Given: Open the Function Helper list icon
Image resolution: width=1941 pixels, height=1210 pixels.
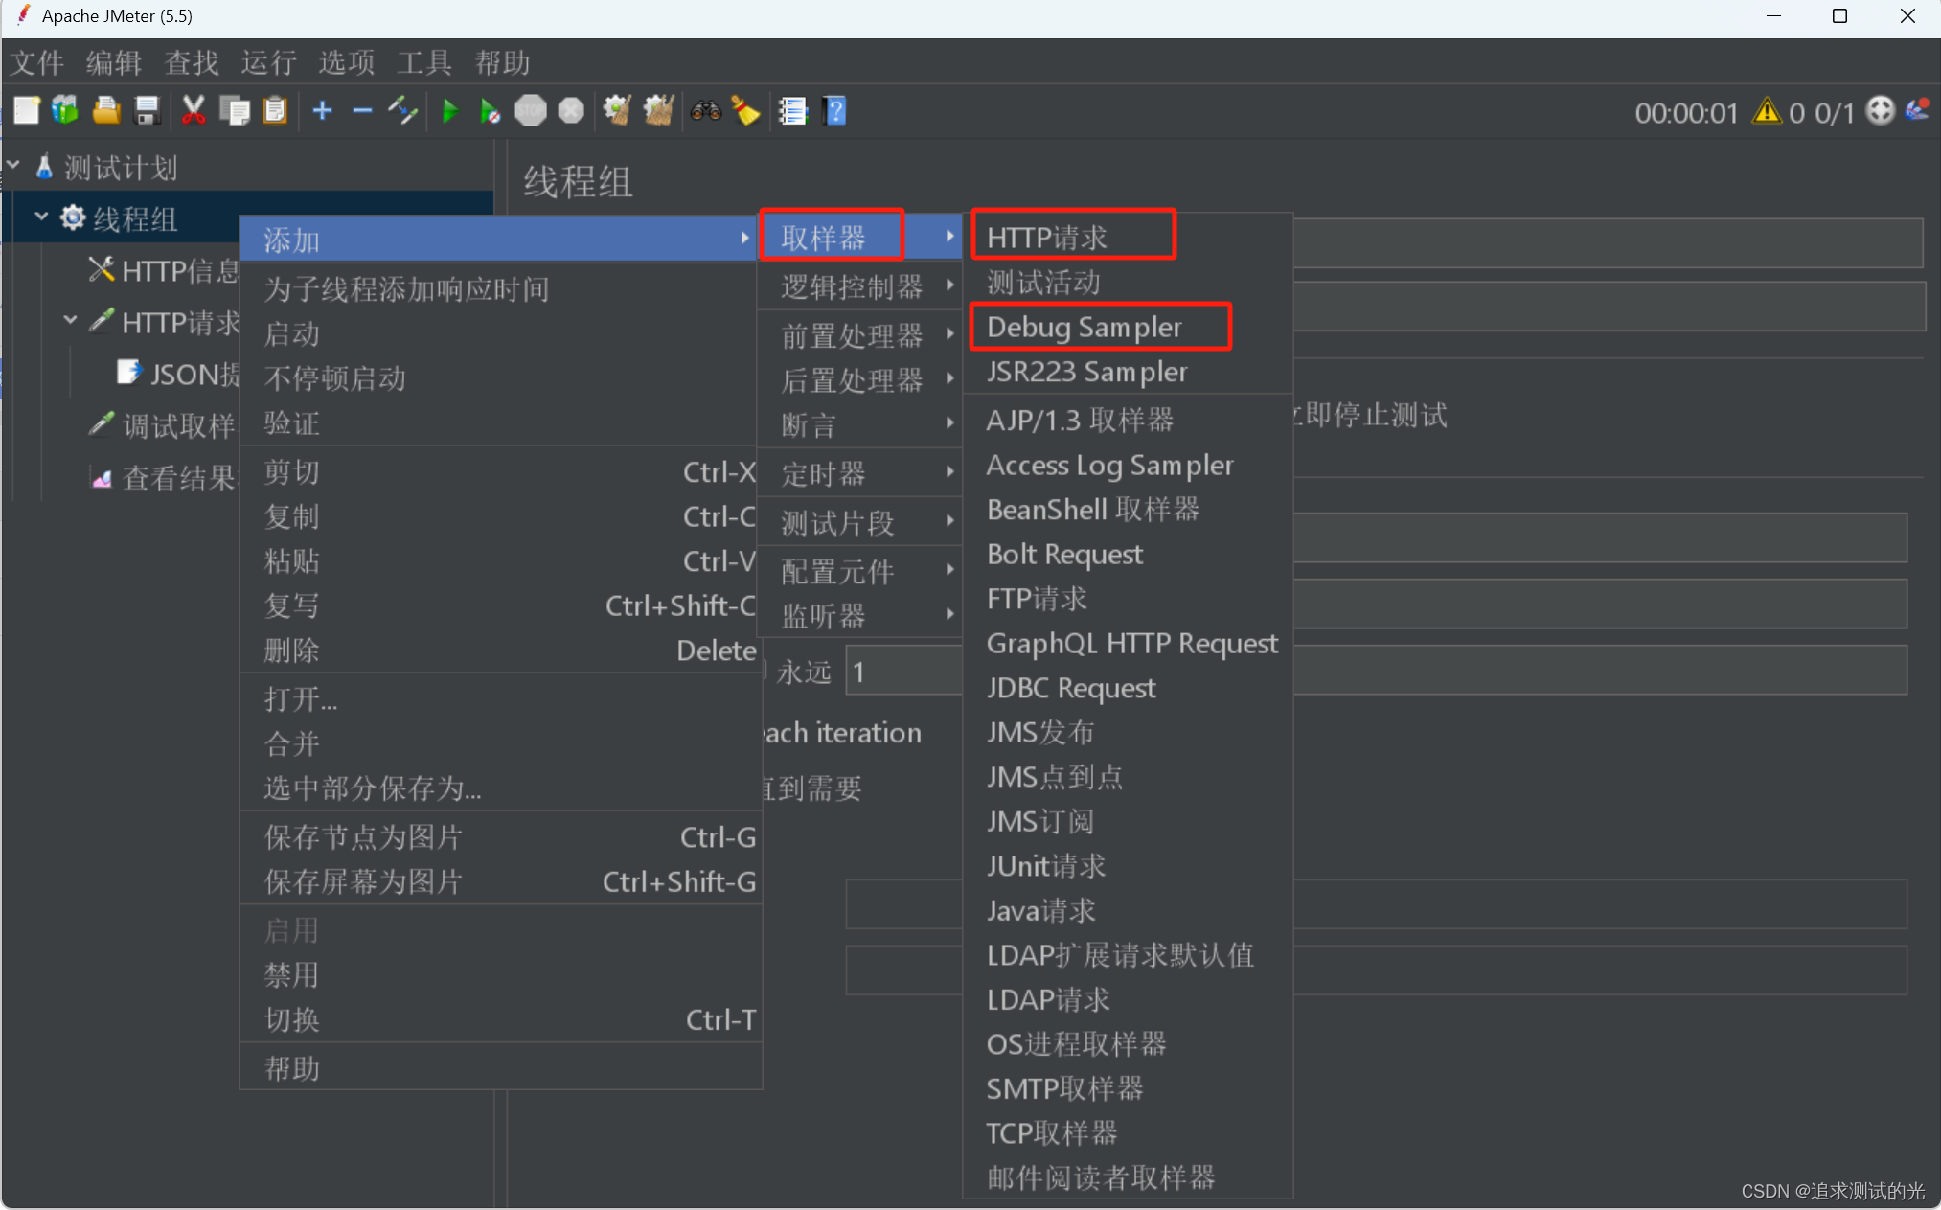Looking at the screenshot, I should point(792,111).
